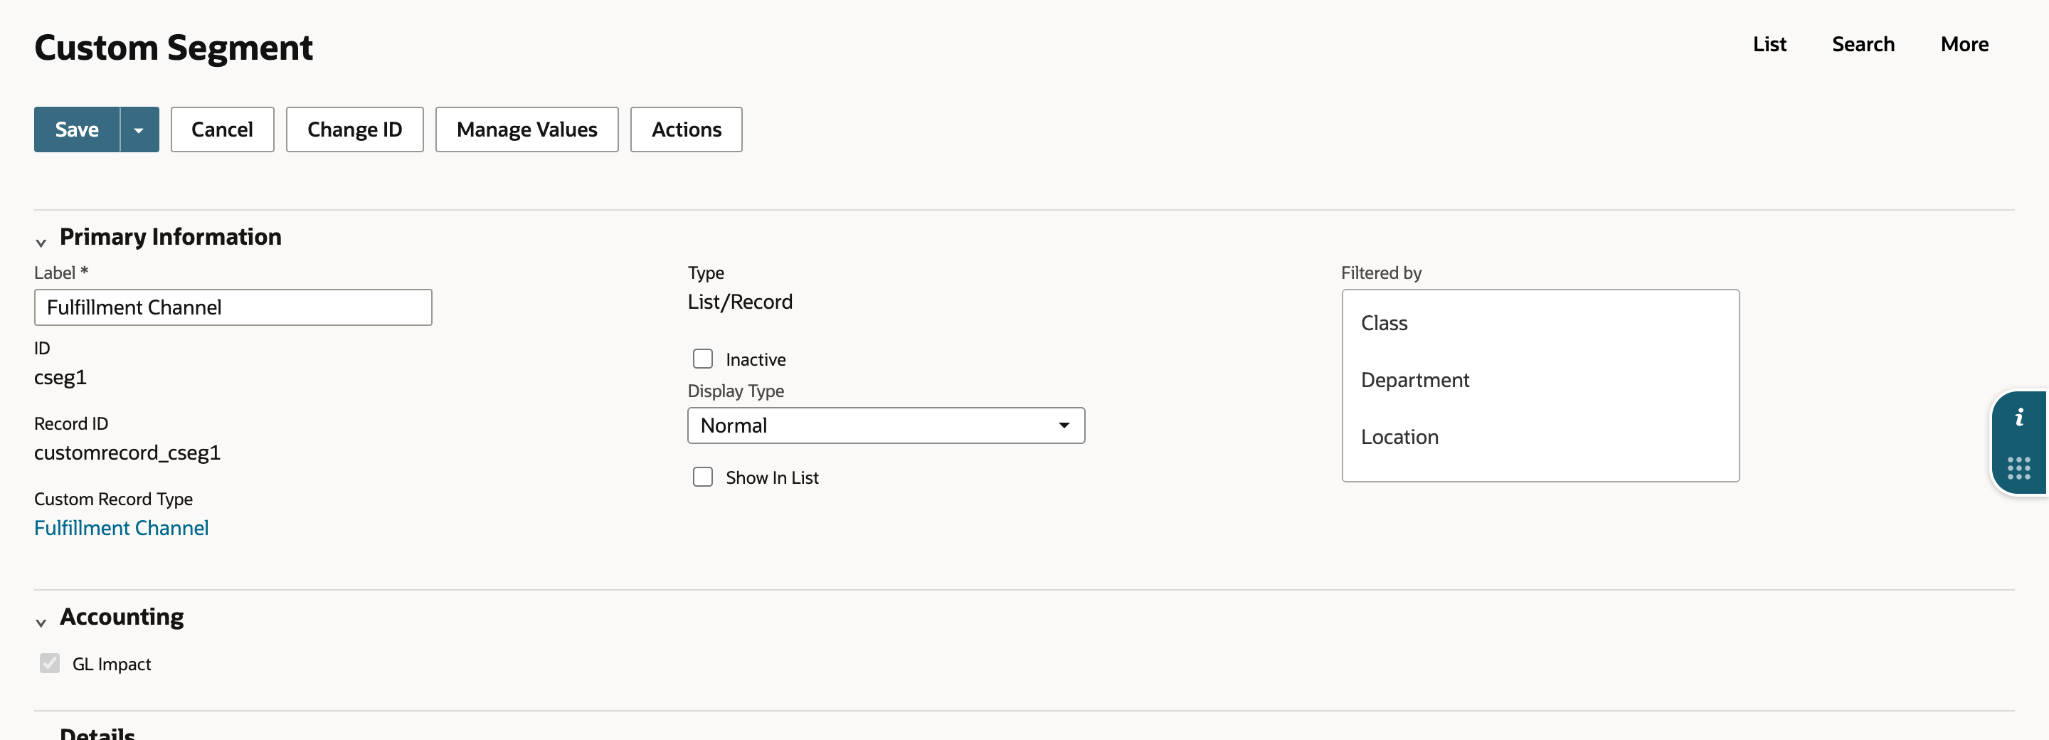The height and width of the screenshot is (740, 2049).
Task: Click the List/Record type value
Action: pyautogui.click(x=740, y=302)
